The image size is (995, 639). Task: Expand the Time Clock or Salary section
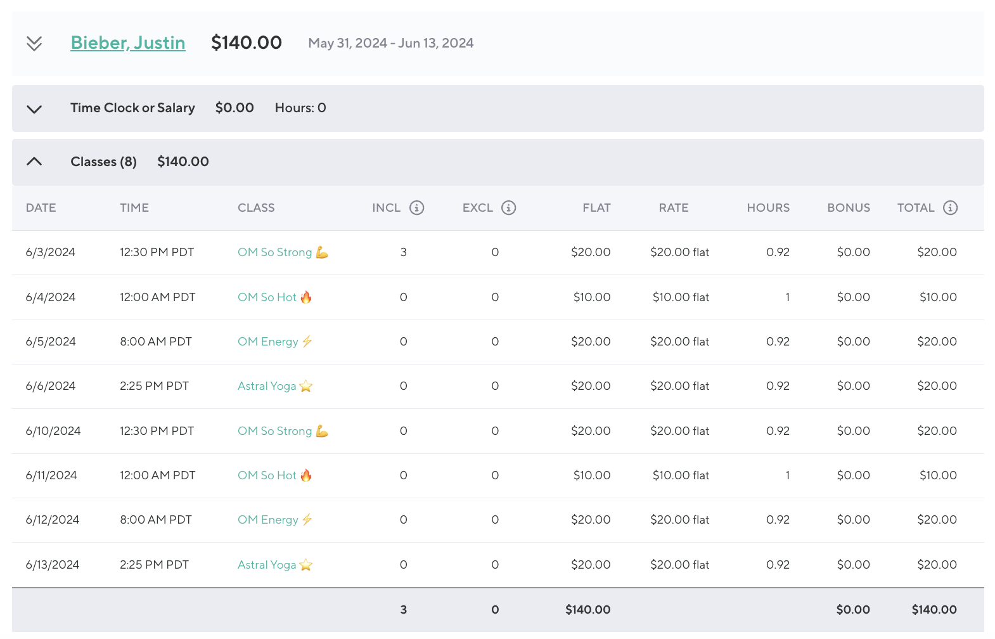34,108
